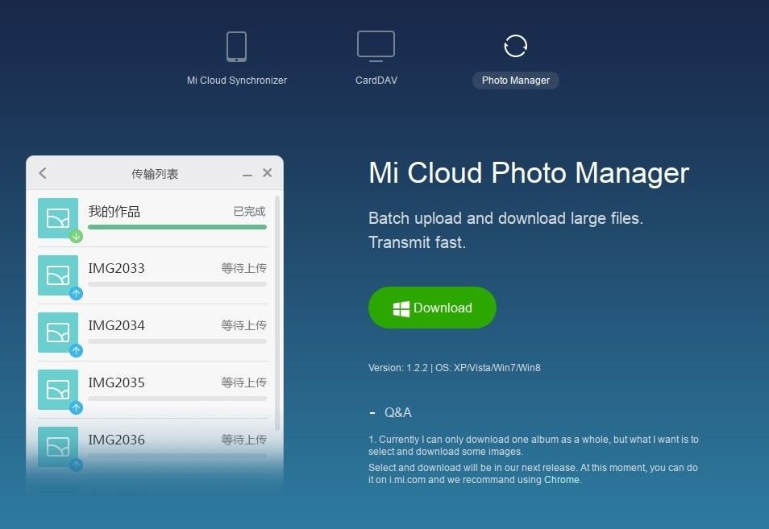Viewport: 769px width, 529px height.
Task: Select the 我的作品 item name
Action: [114, 212]
